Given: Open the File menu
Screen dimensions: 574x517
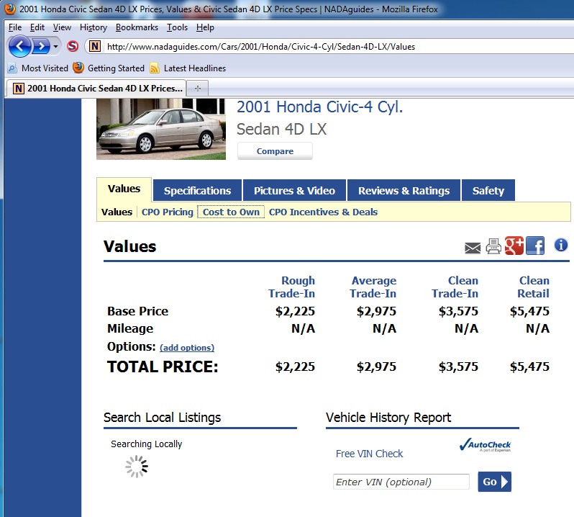Looking at the screenshot, I should coord(14,27).
